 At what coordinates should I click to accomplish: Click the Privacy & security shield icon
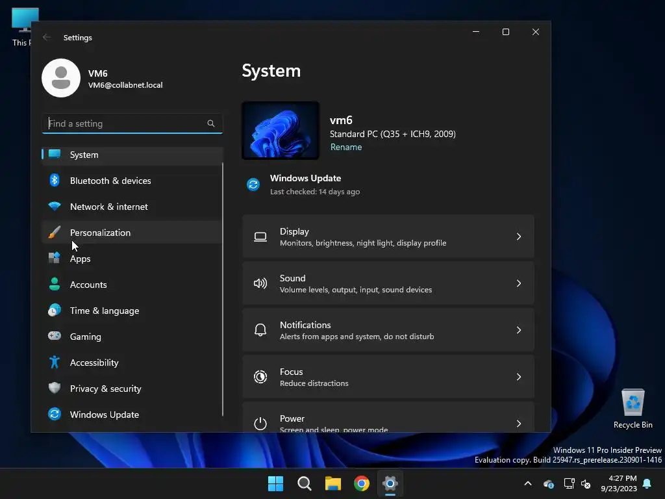pyautogui.click(x=55, y=388)
